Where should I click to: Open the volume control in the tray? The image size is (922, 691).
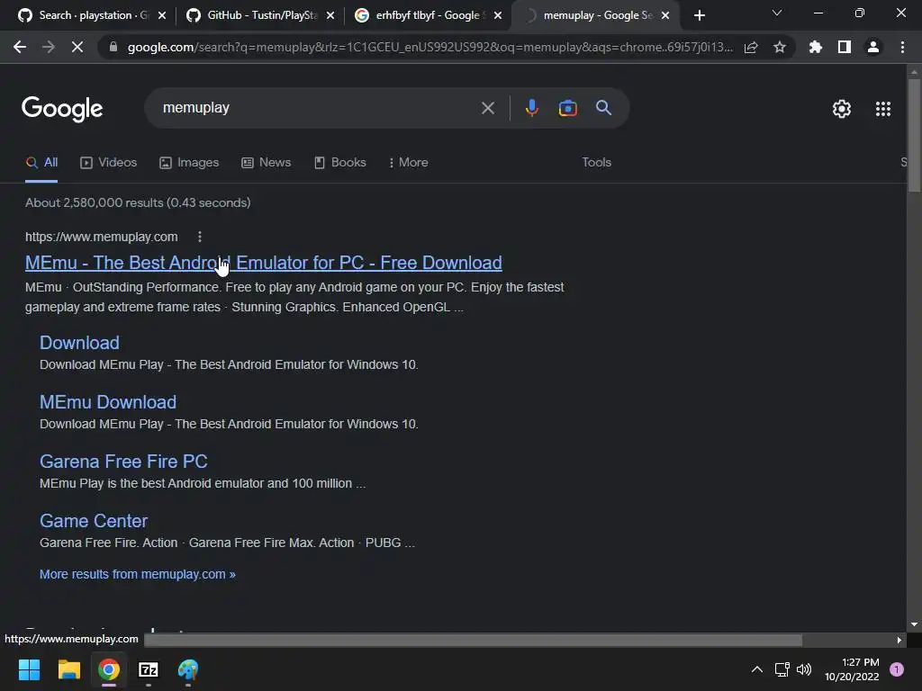pyautogui.click(x=804, y=669)
